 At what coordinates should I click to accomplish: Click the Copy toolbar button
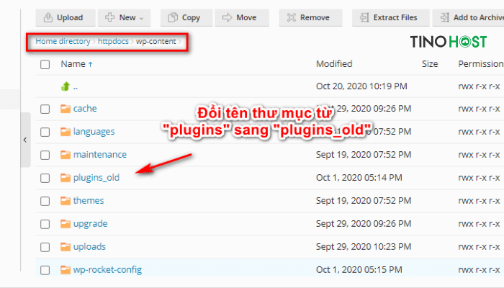[x=186, y=17]
